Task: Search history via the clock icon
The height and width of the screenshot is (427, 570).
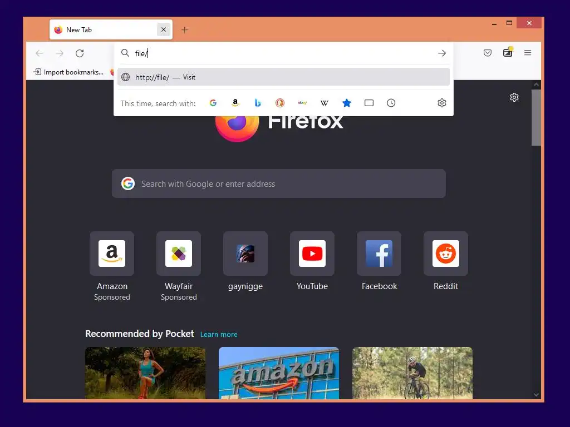Action: 391,103
